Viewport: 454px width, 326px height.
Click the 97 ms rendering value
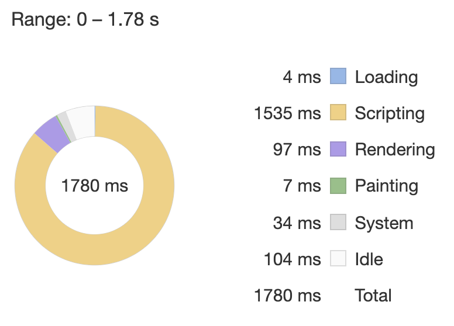click(297, 150)
